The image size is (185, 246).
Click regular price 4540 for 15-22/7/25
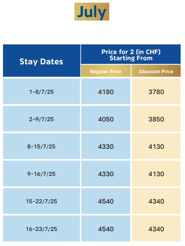pyautogui.click(x=106, y=201)
